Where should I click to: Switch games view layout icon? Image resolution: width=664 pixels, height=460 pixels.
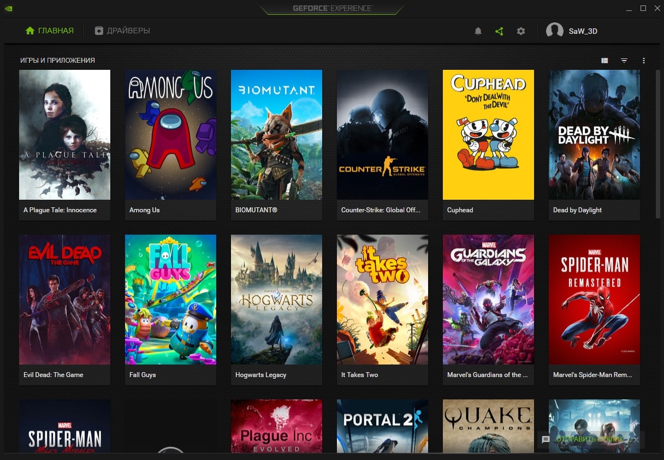pyautogui.click(x=604, y=61)
